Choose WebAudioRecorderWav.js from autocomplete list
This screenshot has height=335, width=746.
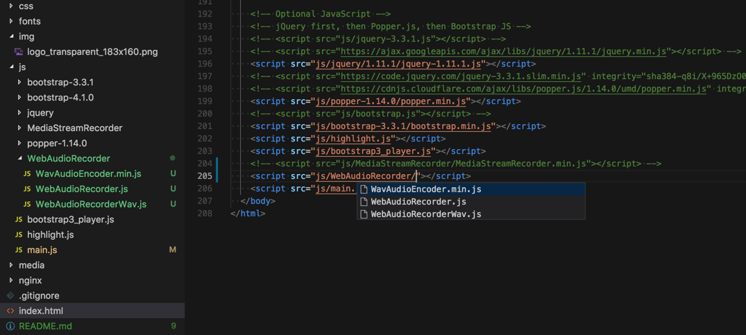click(471, 214)
